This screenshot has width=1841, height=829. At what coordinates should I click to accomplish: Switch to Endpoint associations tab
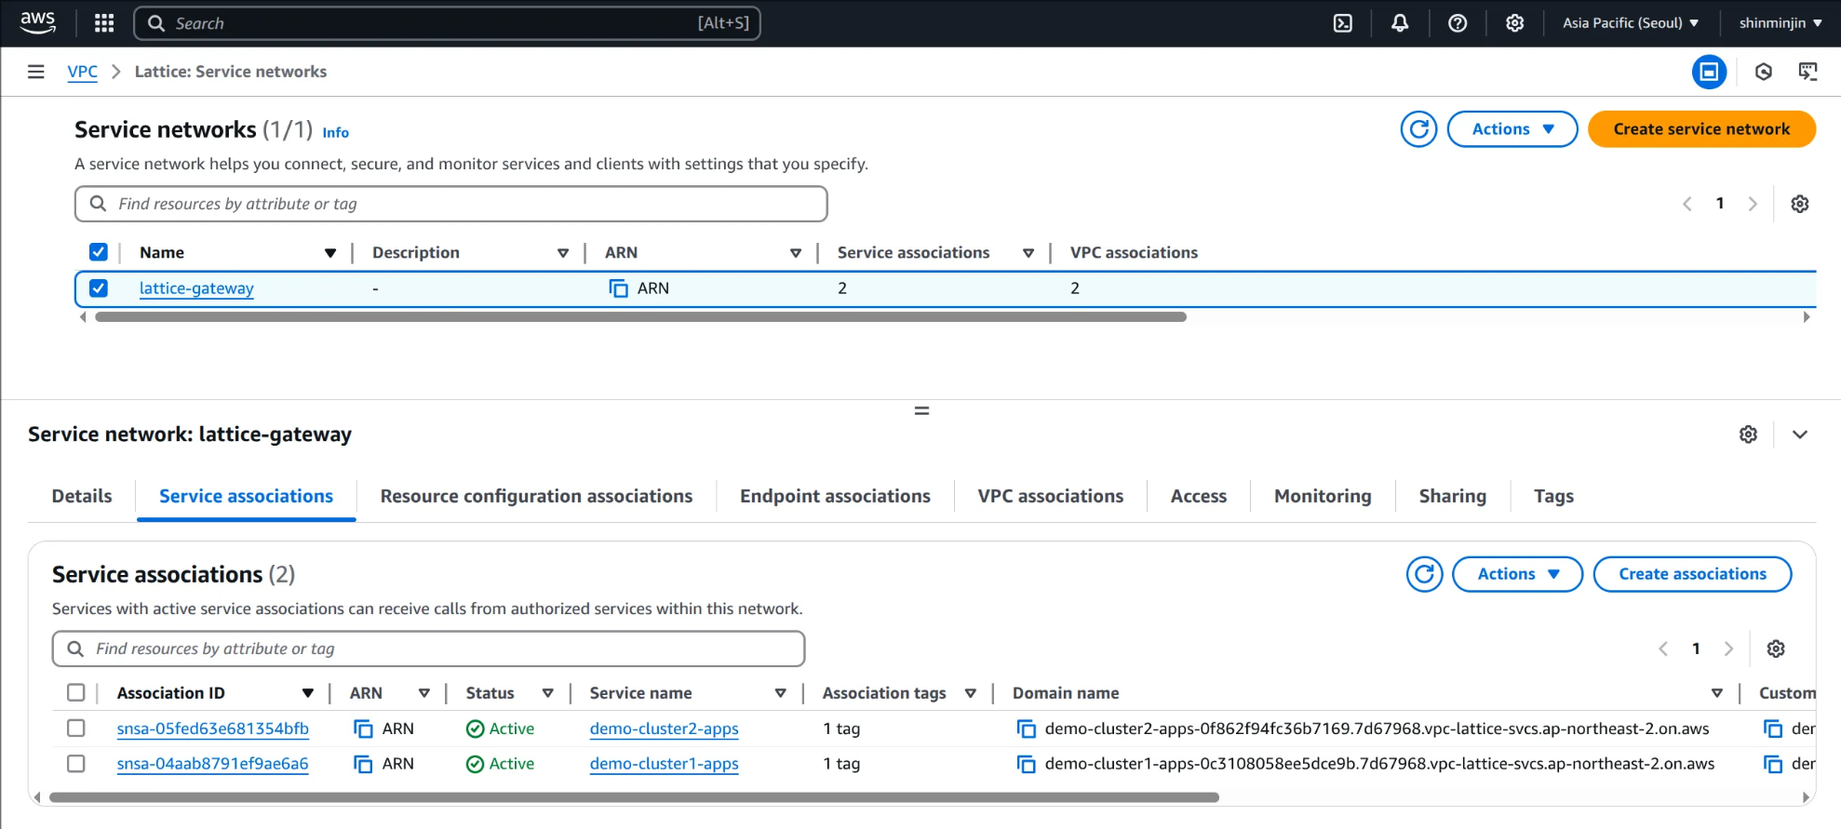pyautogui.click(x=835, y=496)
